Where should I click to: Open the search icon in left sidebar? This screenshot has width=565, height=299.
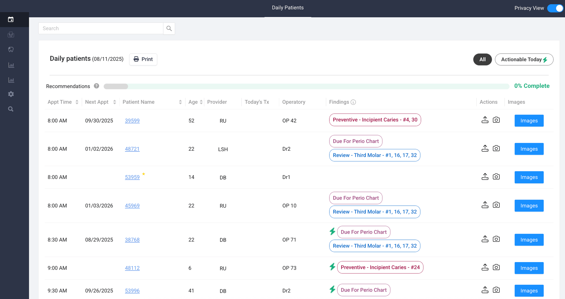point(11,109)
